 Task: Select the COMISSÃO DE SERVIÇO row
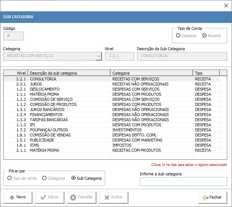pos(112,99)
